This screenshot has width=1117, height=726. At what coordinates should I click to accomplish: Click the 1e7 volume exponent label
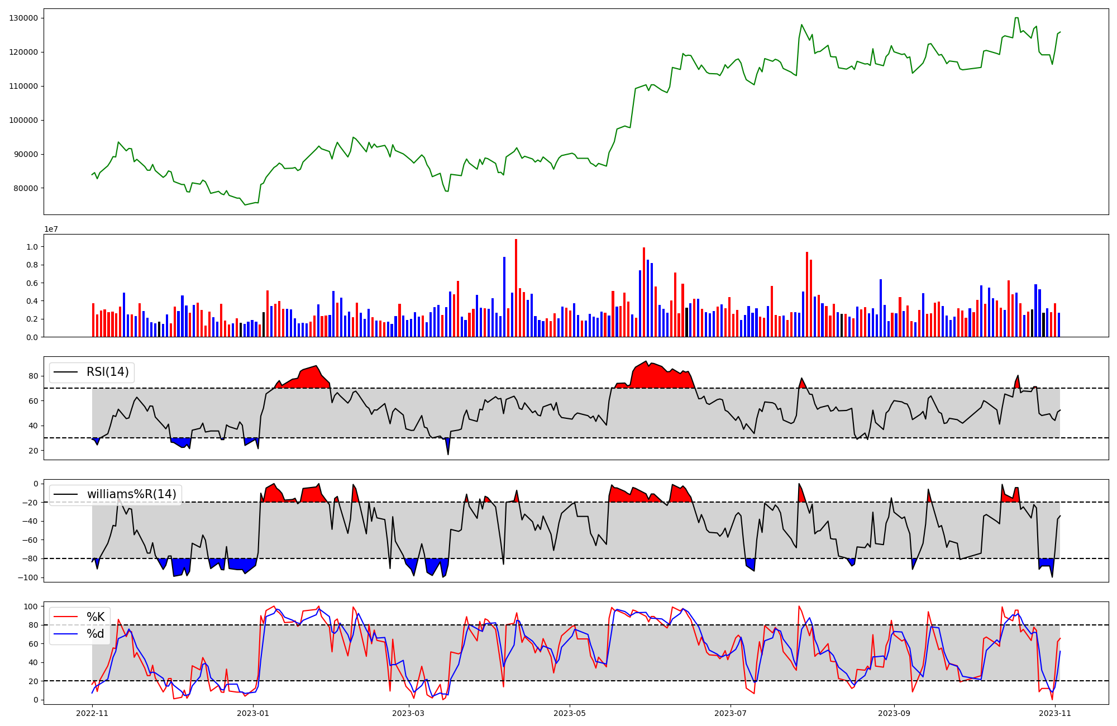tap(51, 229)
